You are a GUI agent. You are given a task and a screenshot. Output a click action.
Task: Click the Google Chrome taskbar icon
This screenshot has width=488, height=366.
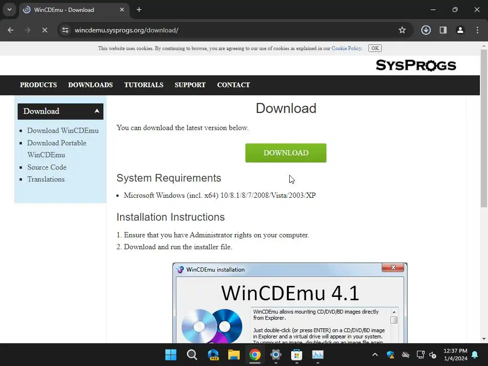254,355
